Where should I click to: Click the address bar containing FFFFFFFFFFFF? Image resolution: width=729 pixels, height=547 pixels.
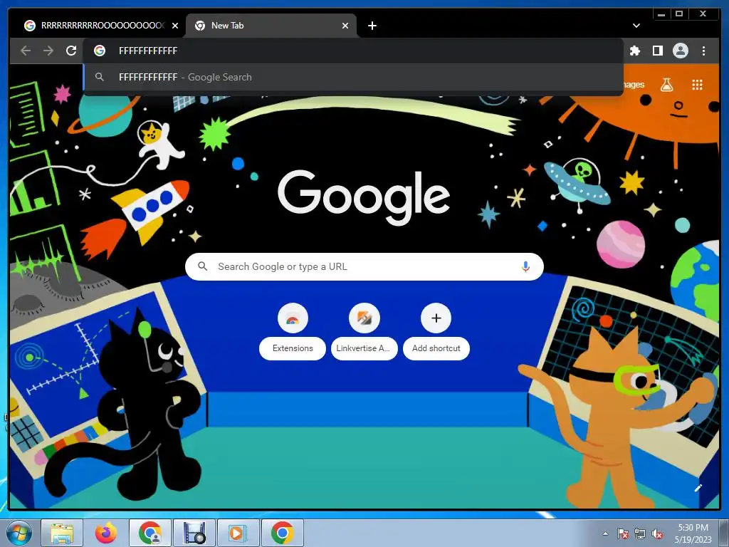(353, 51)
